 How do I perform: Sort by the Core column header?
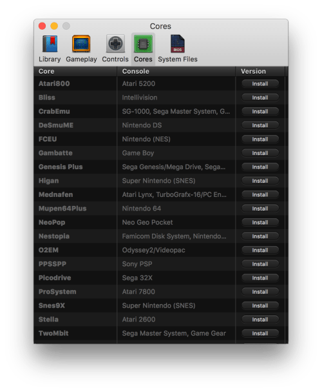point(75,72)
